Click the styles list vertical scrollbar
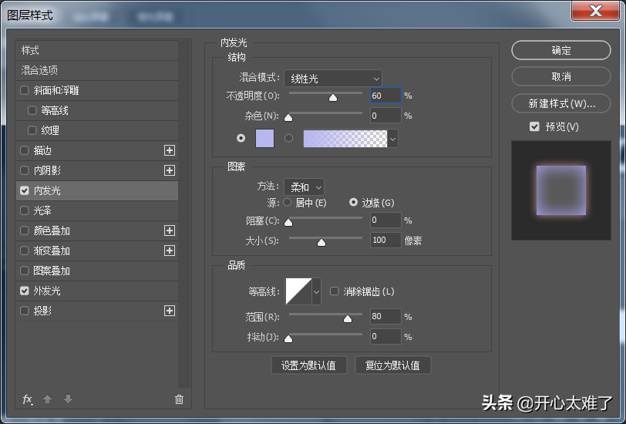 coord(184,214)
